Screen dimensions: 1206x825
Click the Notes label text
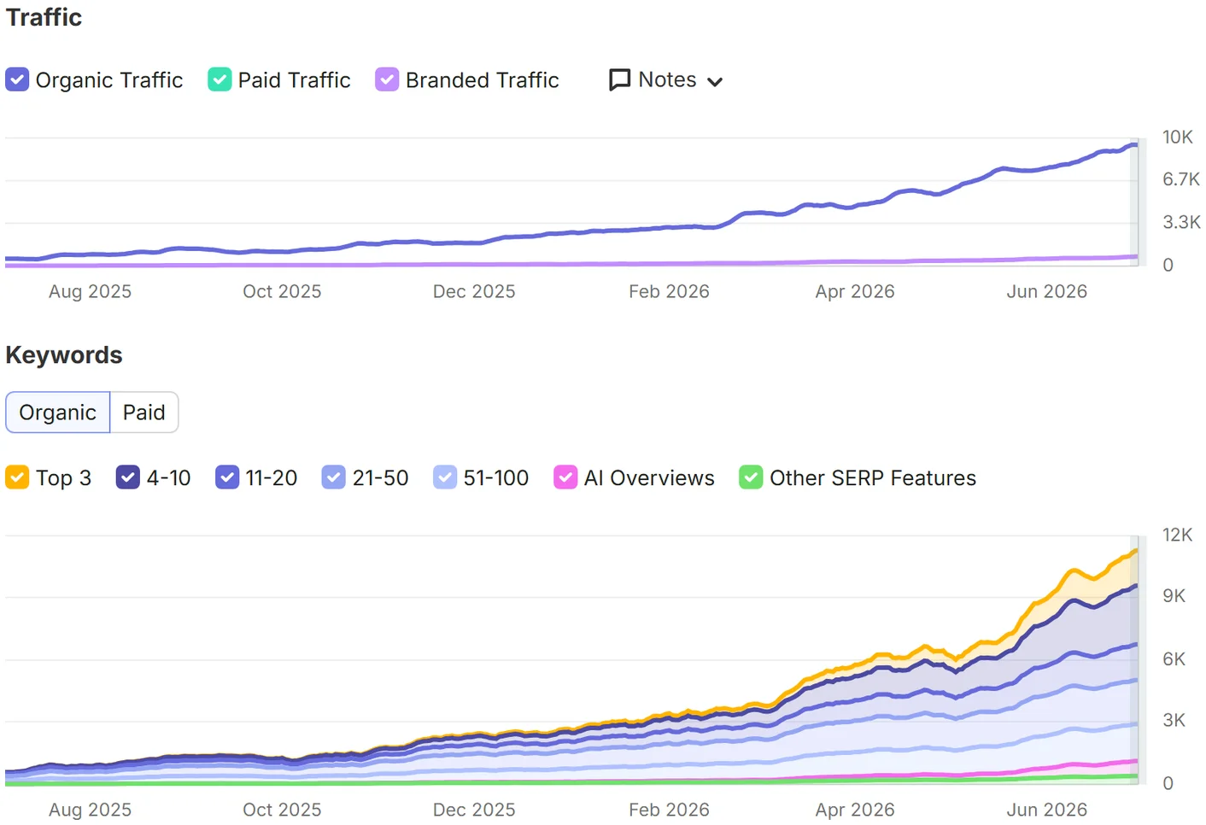click(x=668, y=79)
